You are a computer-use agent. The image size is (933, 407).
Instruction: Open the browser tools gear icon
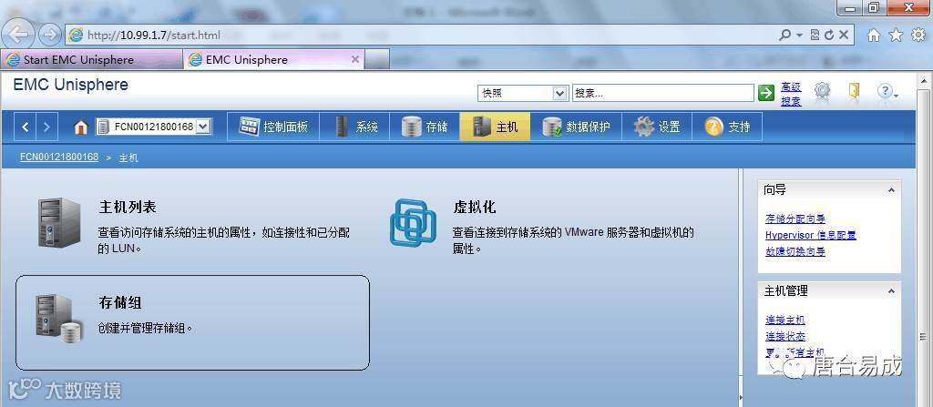918,36
